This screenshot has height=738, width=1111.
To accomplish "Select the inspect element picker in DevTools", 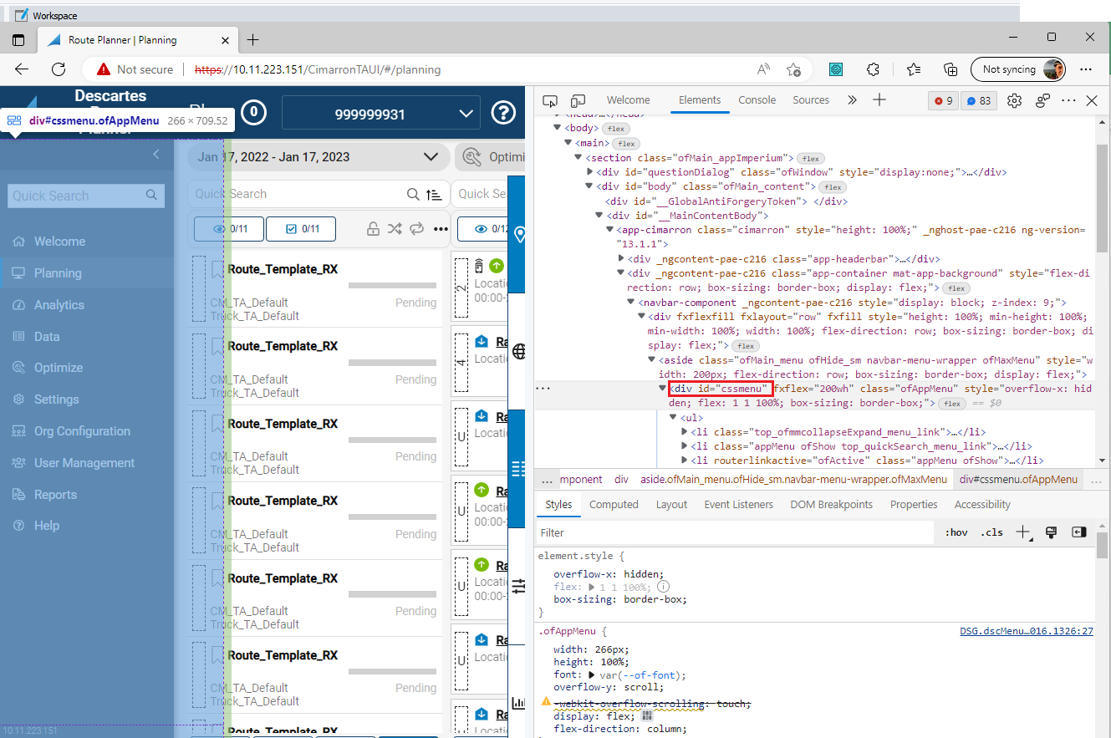I will click(x=549, y=99).
